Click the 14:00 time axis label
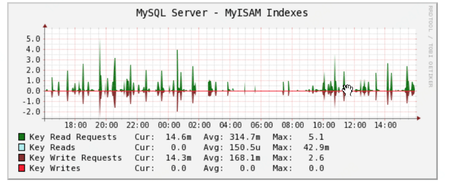Image resolution: width=451 pixels, height=182 pixels. pos(385,125)
